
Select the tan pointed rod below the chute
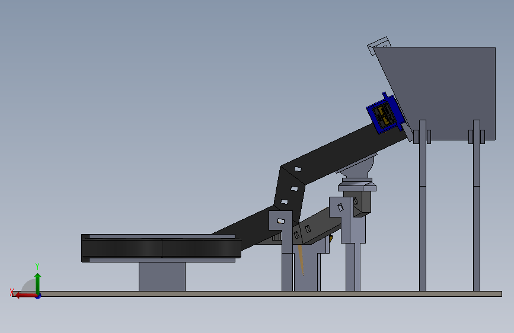[x=301, y=260]
